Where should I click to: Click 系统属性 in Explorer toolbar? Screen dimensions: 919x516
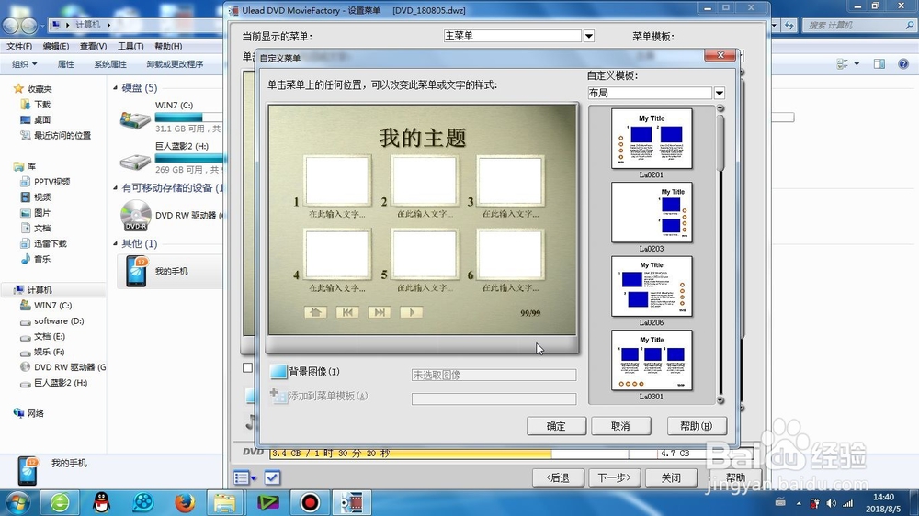110,64
